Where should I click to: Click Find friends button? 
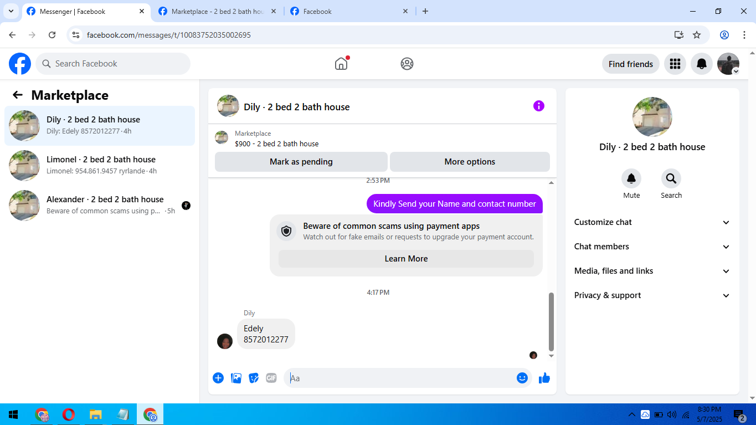[x=631, y=64]
